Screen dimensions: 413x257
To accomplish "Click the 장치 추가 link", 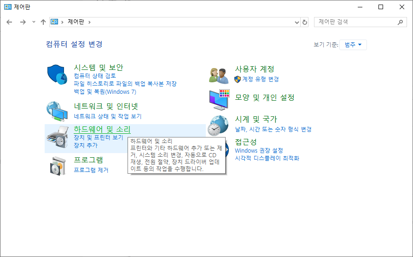I will (86, 145).
